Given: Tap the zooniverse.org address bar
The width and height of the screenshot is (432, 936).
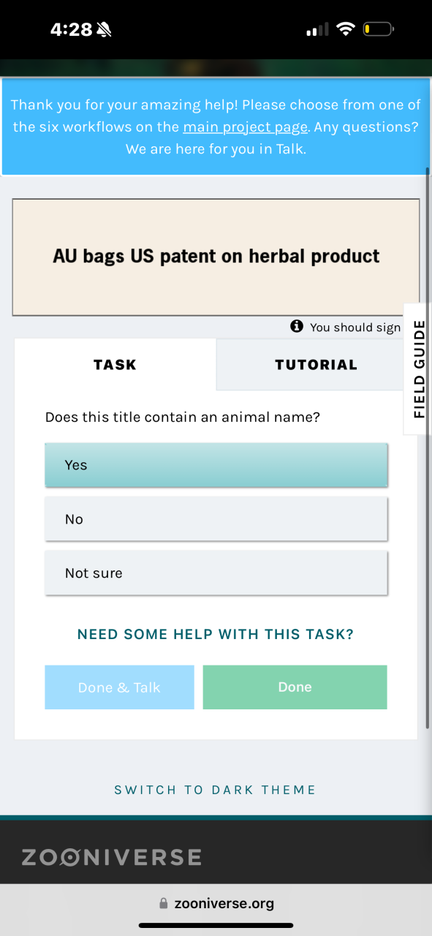Looking at the screenshot, I should 216,903.
